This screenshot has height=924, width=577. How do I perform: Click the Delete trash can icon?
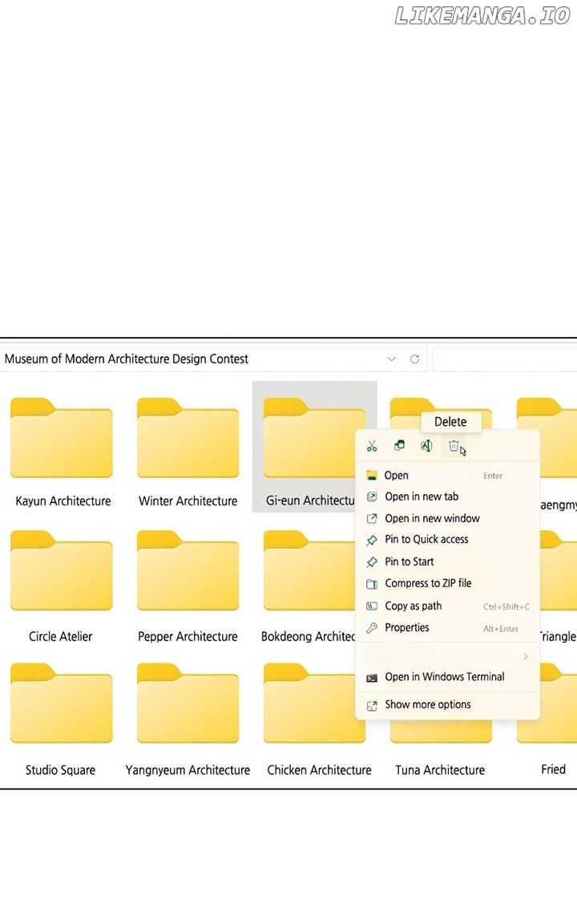454,446
